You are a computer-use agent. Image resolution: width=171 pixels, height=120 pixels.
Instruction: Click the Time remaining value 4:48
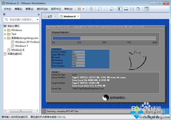click(78, 66)
